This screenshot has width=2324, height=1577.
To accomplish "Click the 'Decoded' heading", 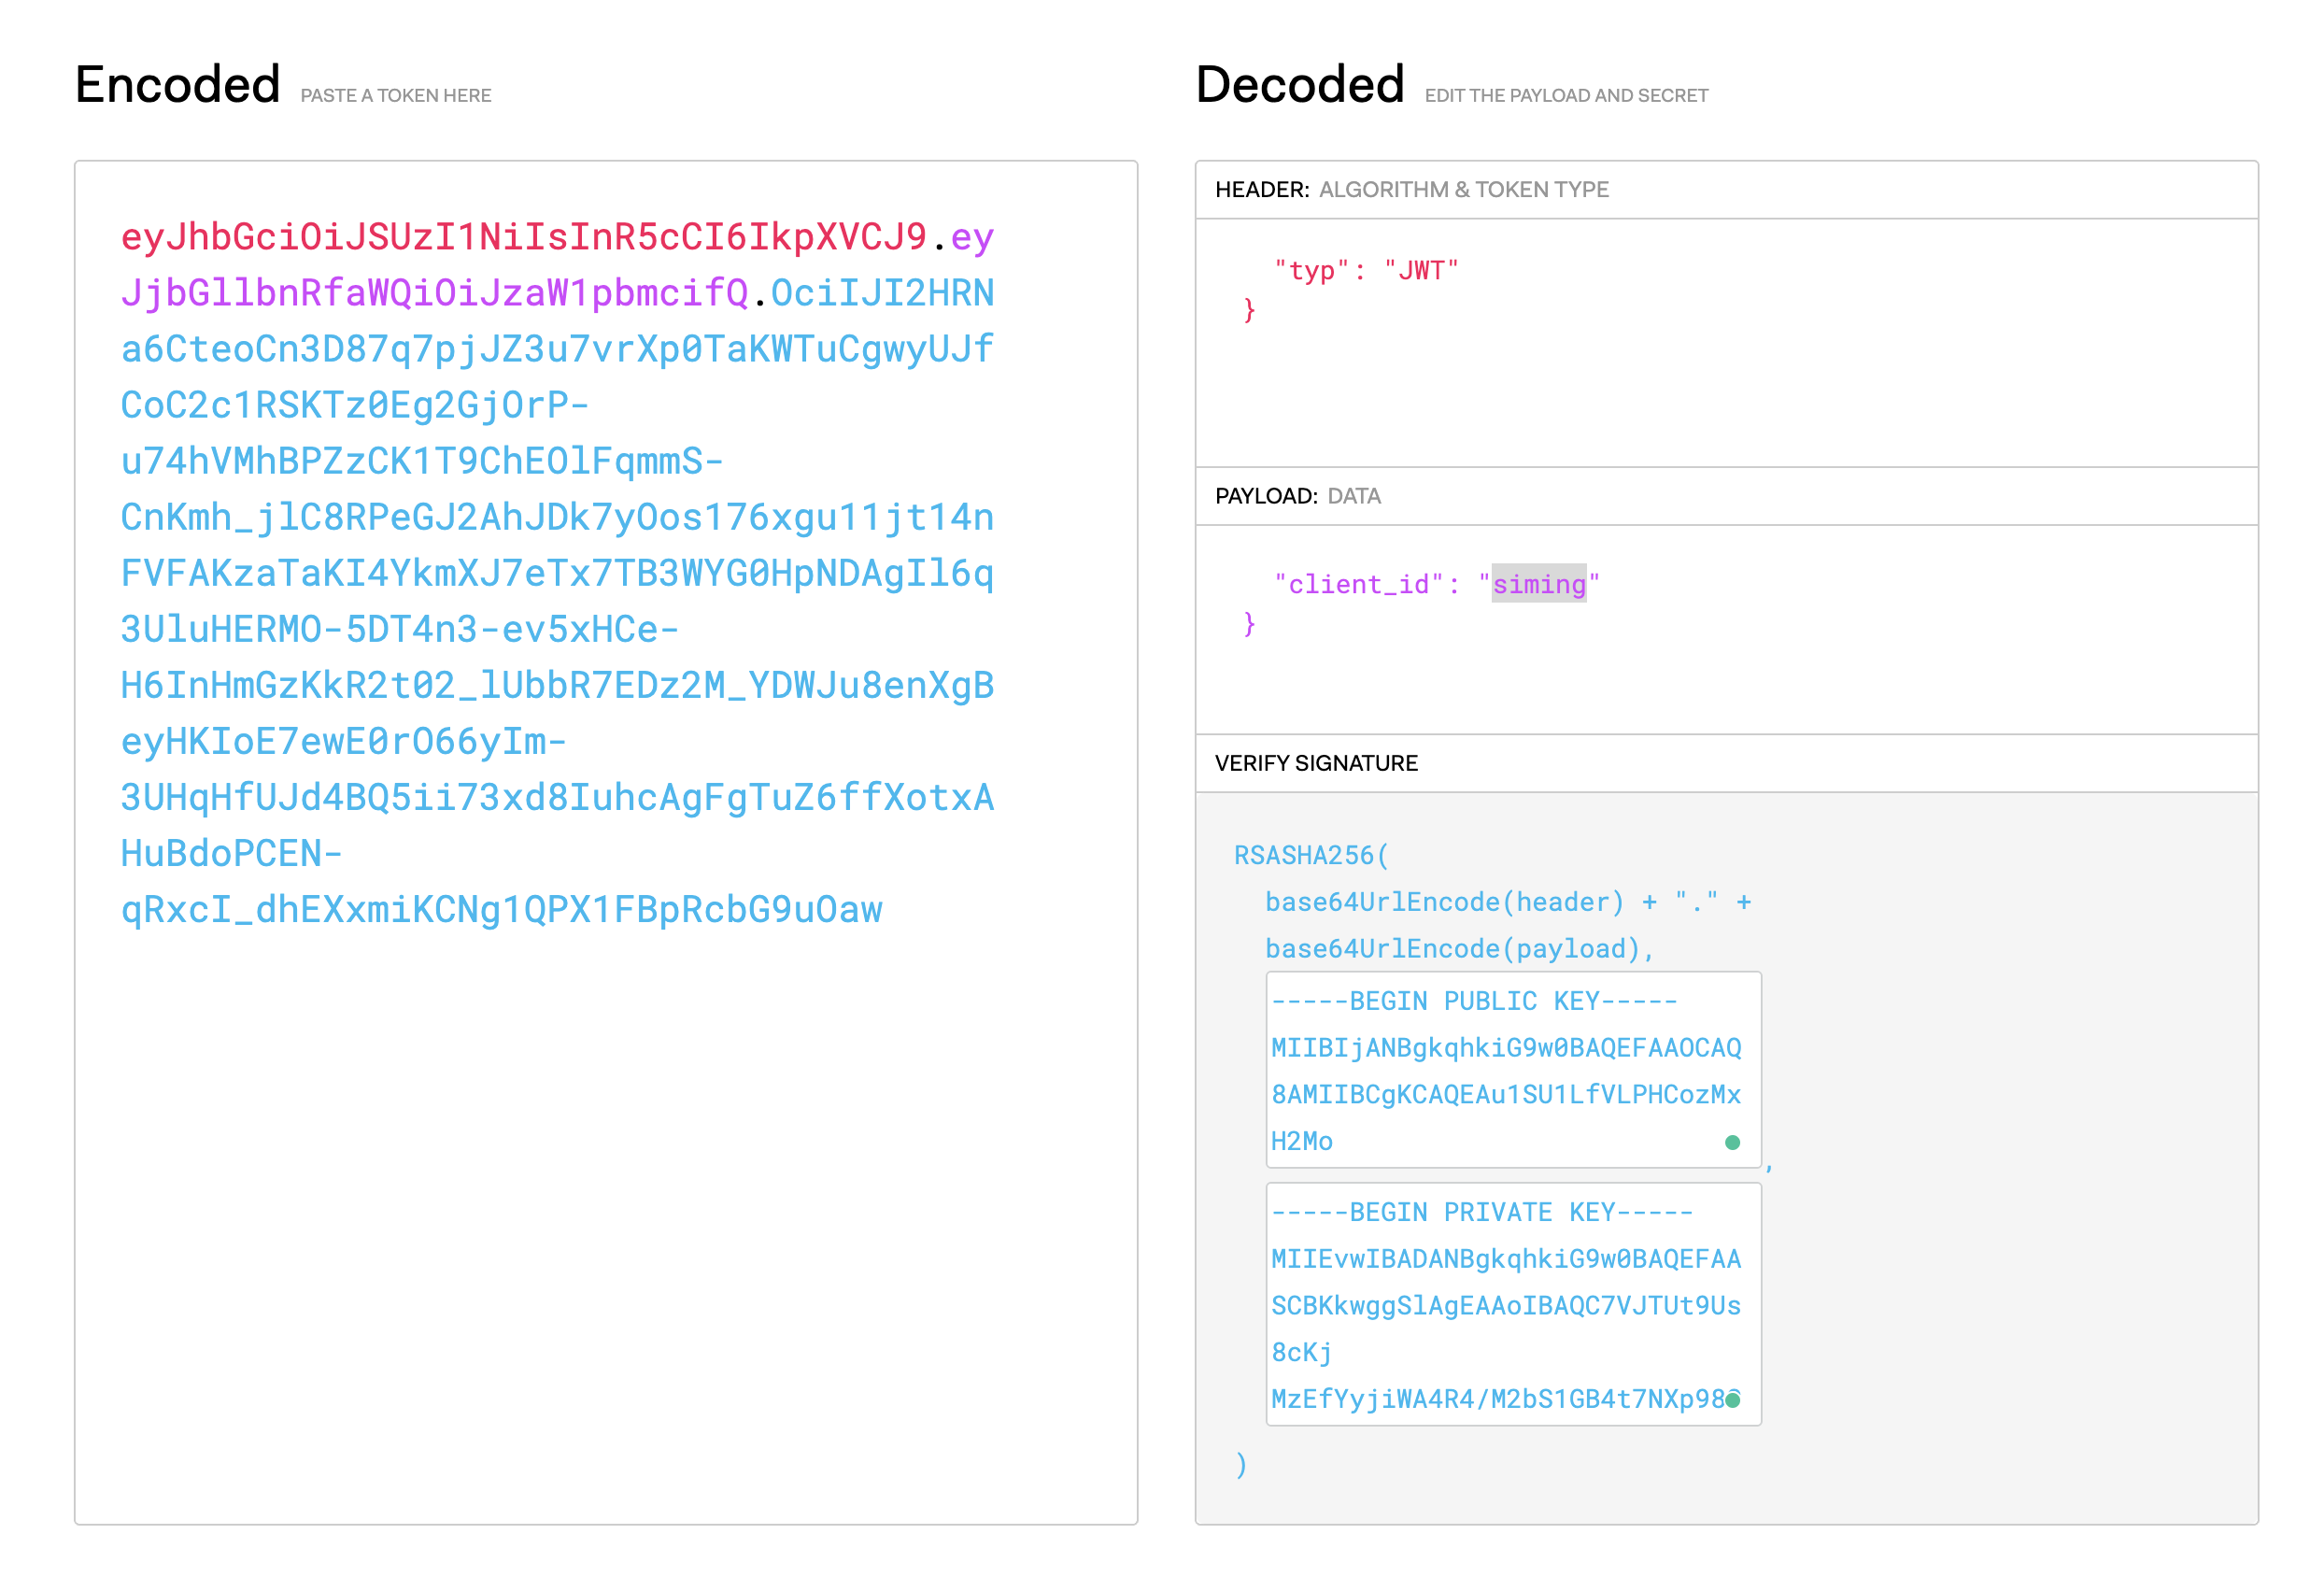I will 1299,84.
